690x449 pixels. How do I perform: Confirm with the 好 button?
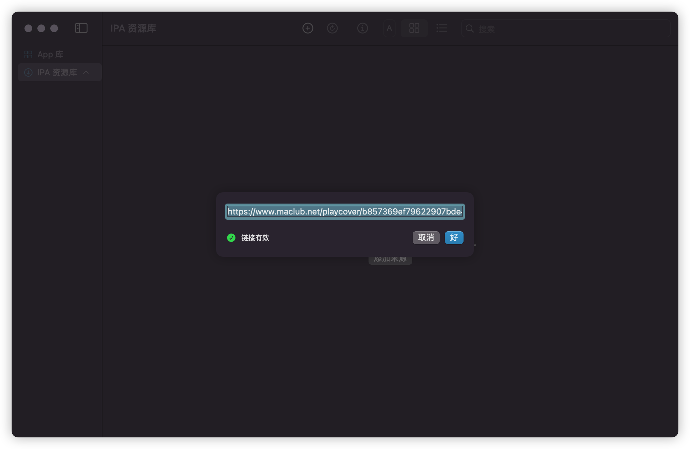click(454, 238)
